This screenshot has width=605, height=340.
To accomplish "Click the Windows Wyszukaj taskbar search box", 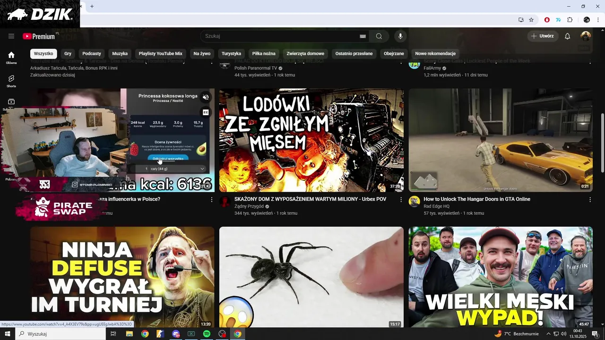I will 60,334.
